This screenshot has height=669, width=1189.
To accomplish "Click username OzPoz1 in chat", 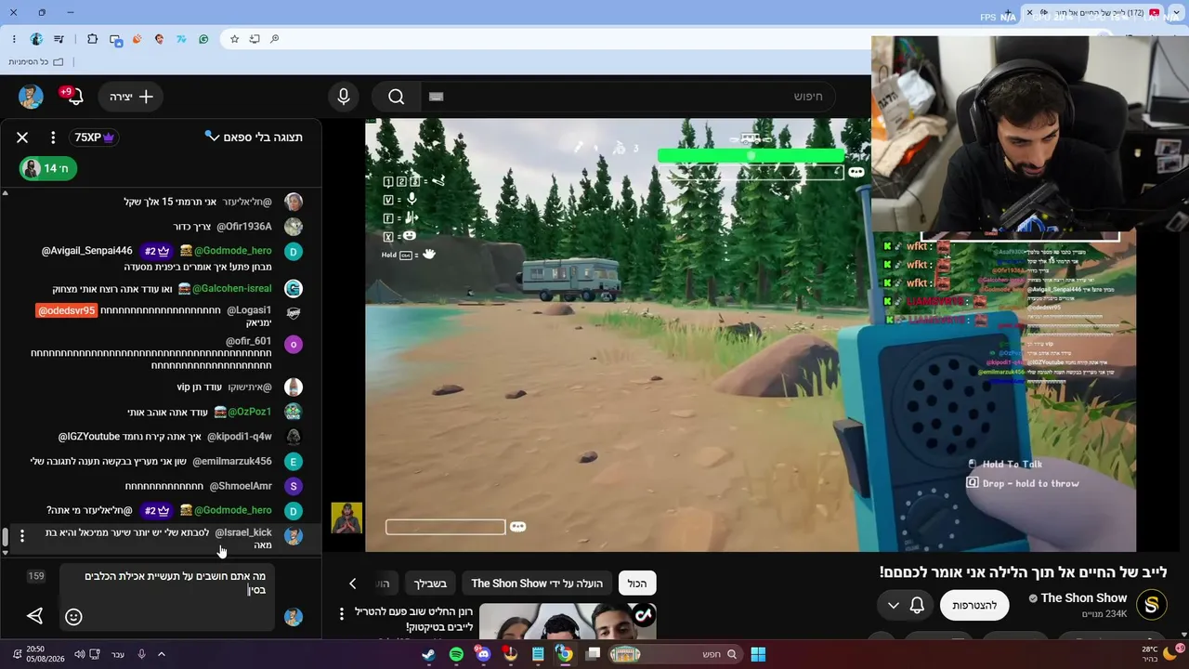I will (x=250, y=412).
